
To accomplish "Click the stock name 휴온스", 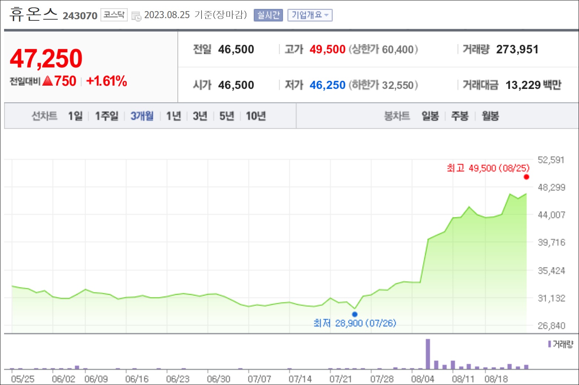I will click(33, 14).
